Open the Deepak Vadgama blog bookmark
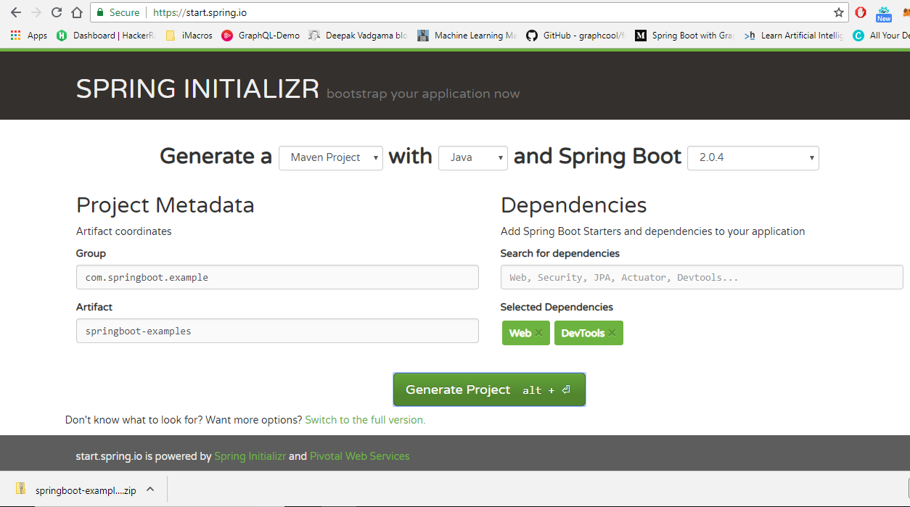 pyautogui.click(x=358, y=36)
